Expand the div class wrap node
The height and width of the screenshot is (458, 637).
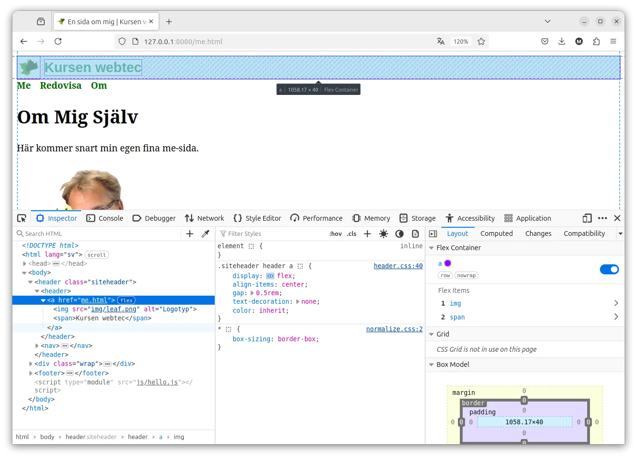31,364
